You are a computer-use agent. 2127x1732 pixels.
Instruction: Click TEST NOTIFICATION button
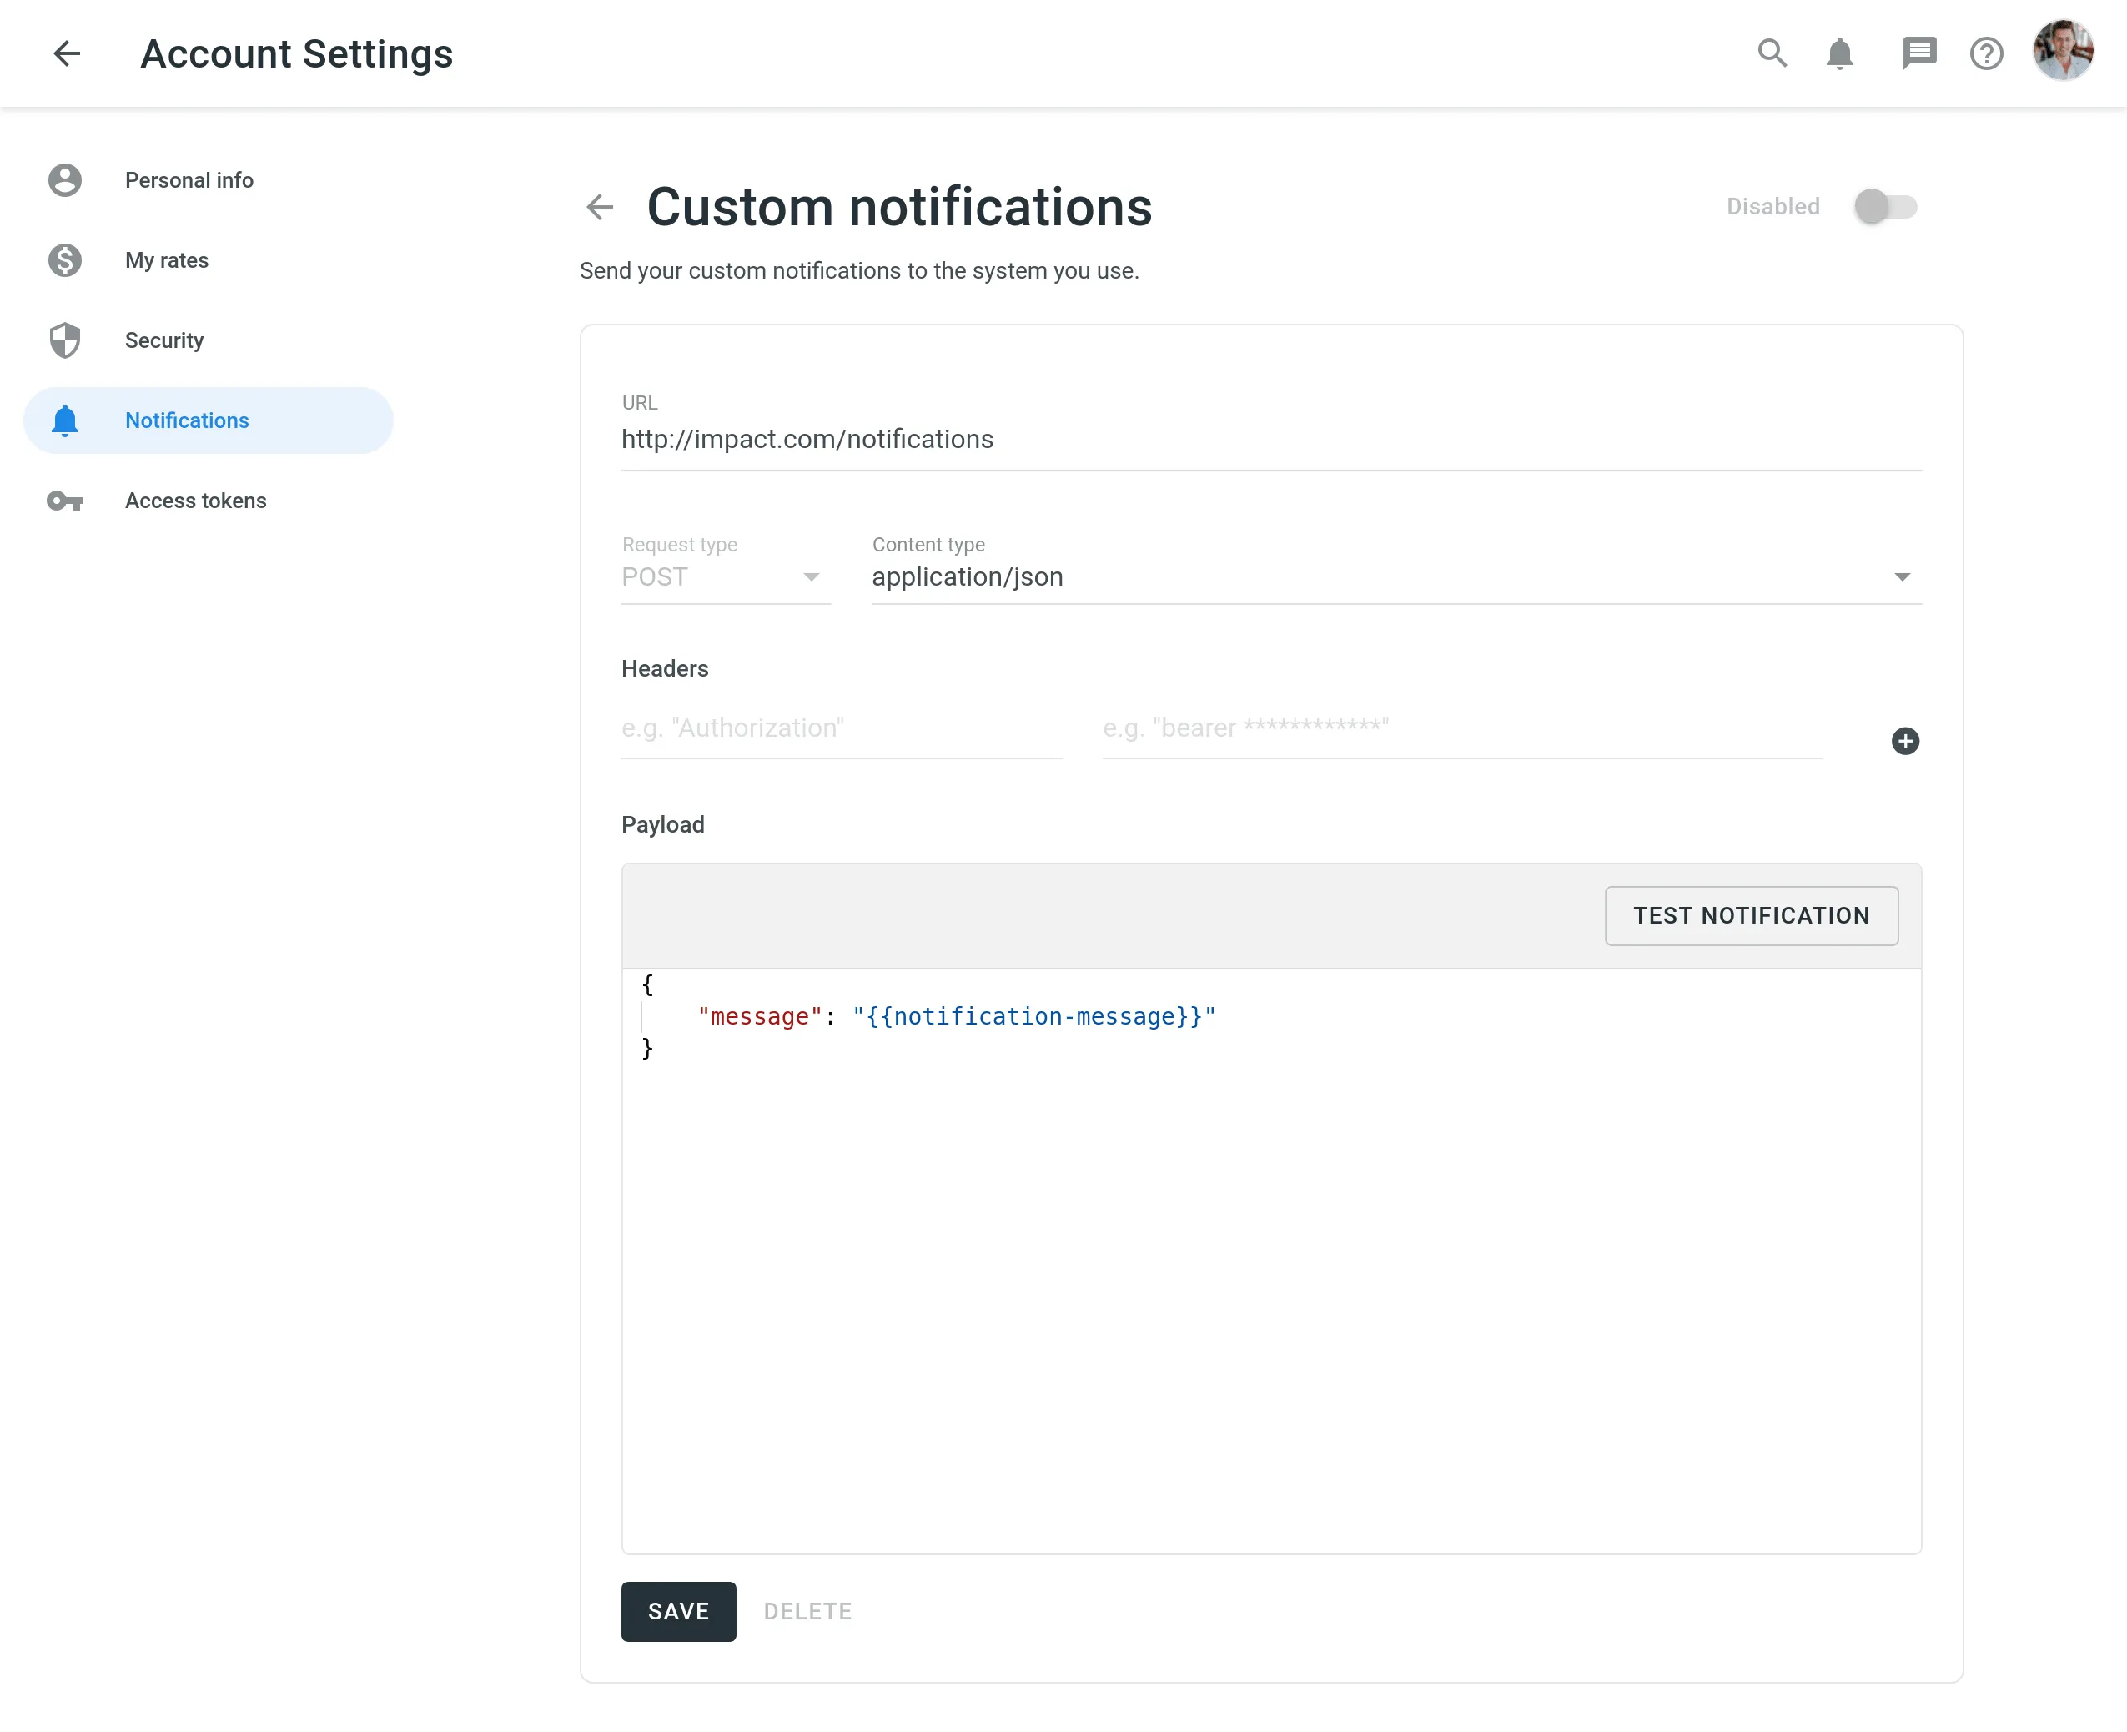pos(1751,915)
